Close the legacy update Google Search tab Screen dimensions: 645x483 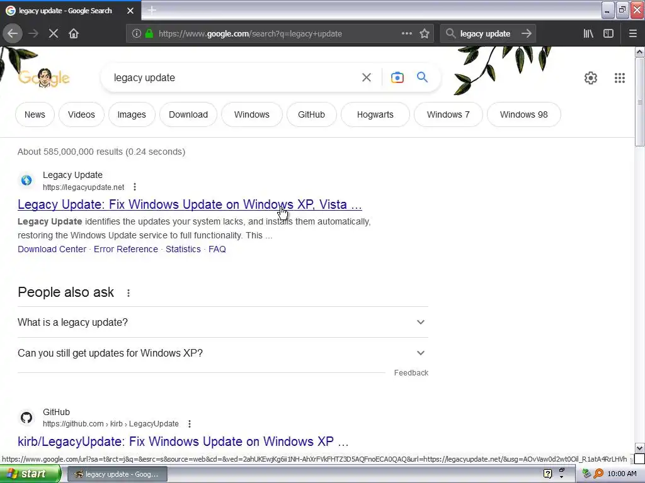[130, 11]
